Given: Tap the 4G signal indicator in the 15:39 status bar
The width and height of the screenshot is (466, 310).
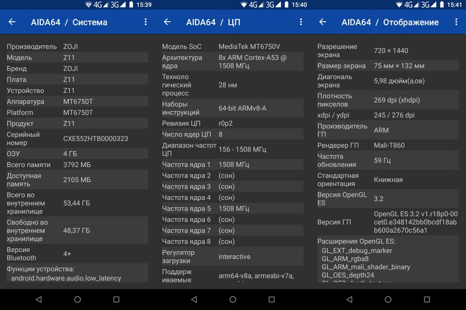Looking at the screenshot, I should point(101,4).
